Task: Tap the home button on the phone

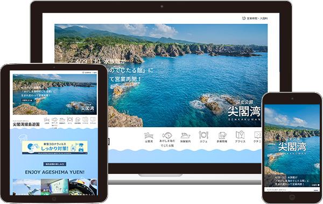Action: coord(292,198)
